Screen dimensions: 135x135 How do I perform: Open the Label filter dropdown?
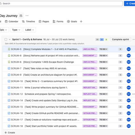[x=30, y=30]
